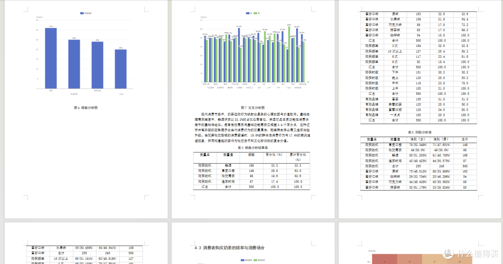Click the cell "43(49.425%)" in 表5

click(418, 161)
